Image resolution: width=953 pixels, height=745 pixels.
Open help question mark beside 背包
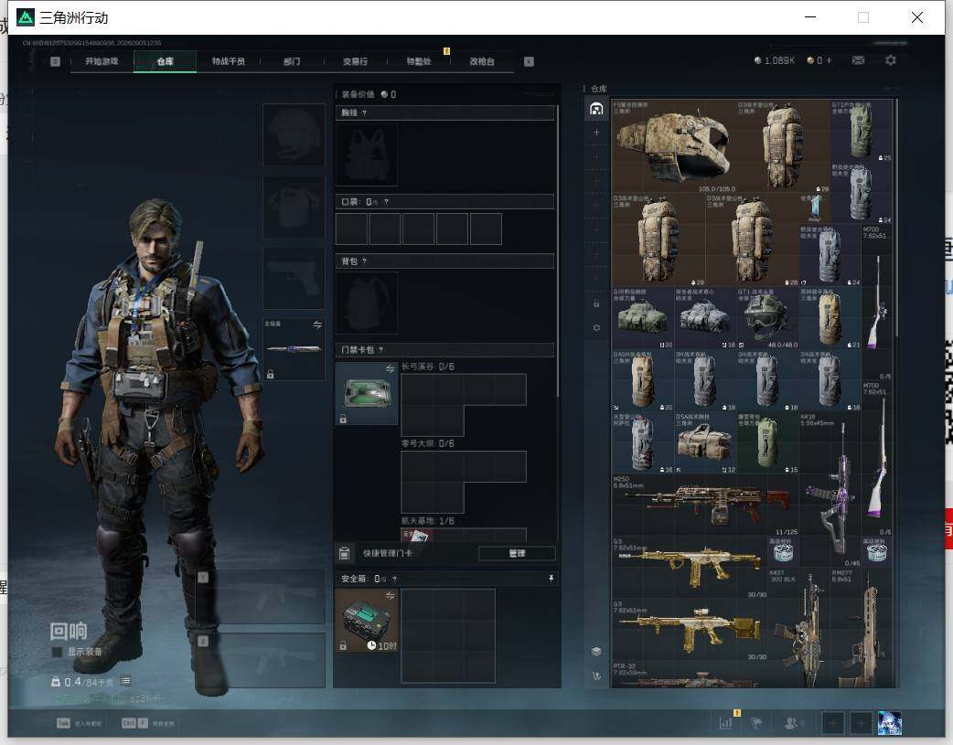364,261
